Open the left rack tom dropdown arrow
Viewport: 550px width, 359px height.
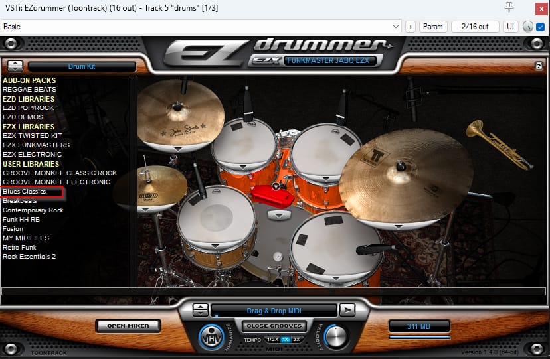[242, 167]
